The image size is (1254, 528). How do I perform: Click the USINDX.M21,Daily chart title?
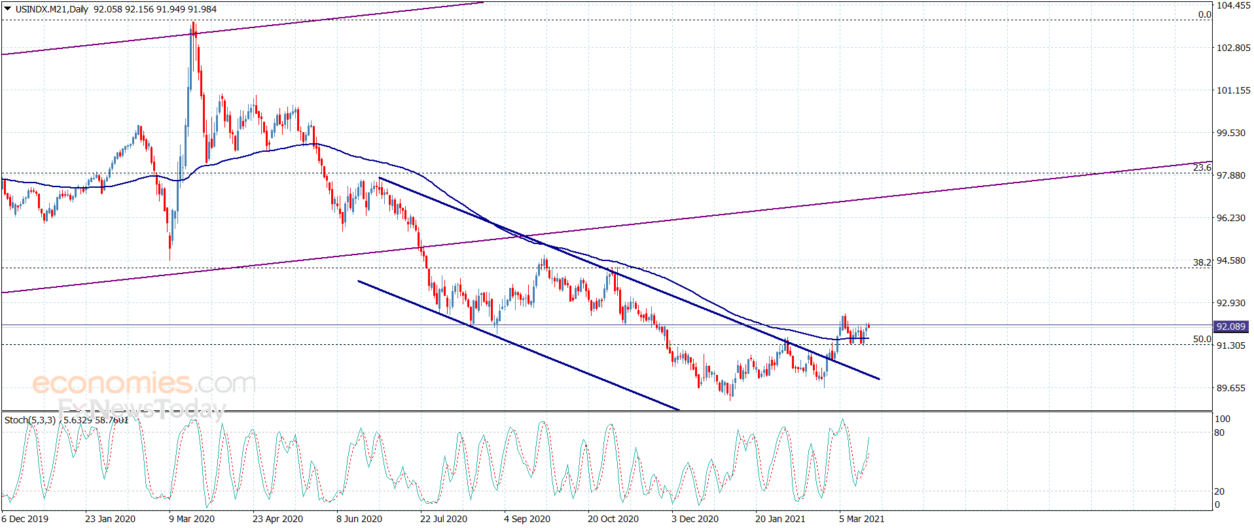click(x=52, y=9)
